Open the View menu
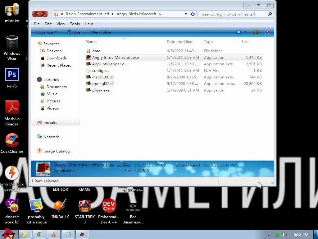Image resolution: width=318 pixels, height=239 pixels. coord(61,24)
